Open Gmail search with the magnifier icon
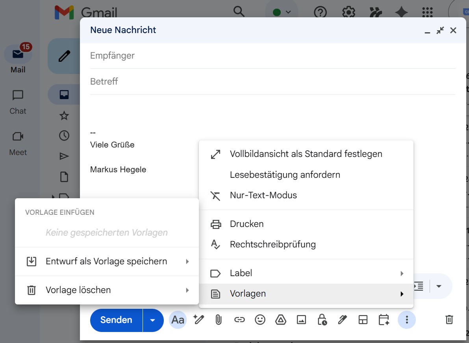The height and width of the screenshot is (343, 469). point(239,12)
